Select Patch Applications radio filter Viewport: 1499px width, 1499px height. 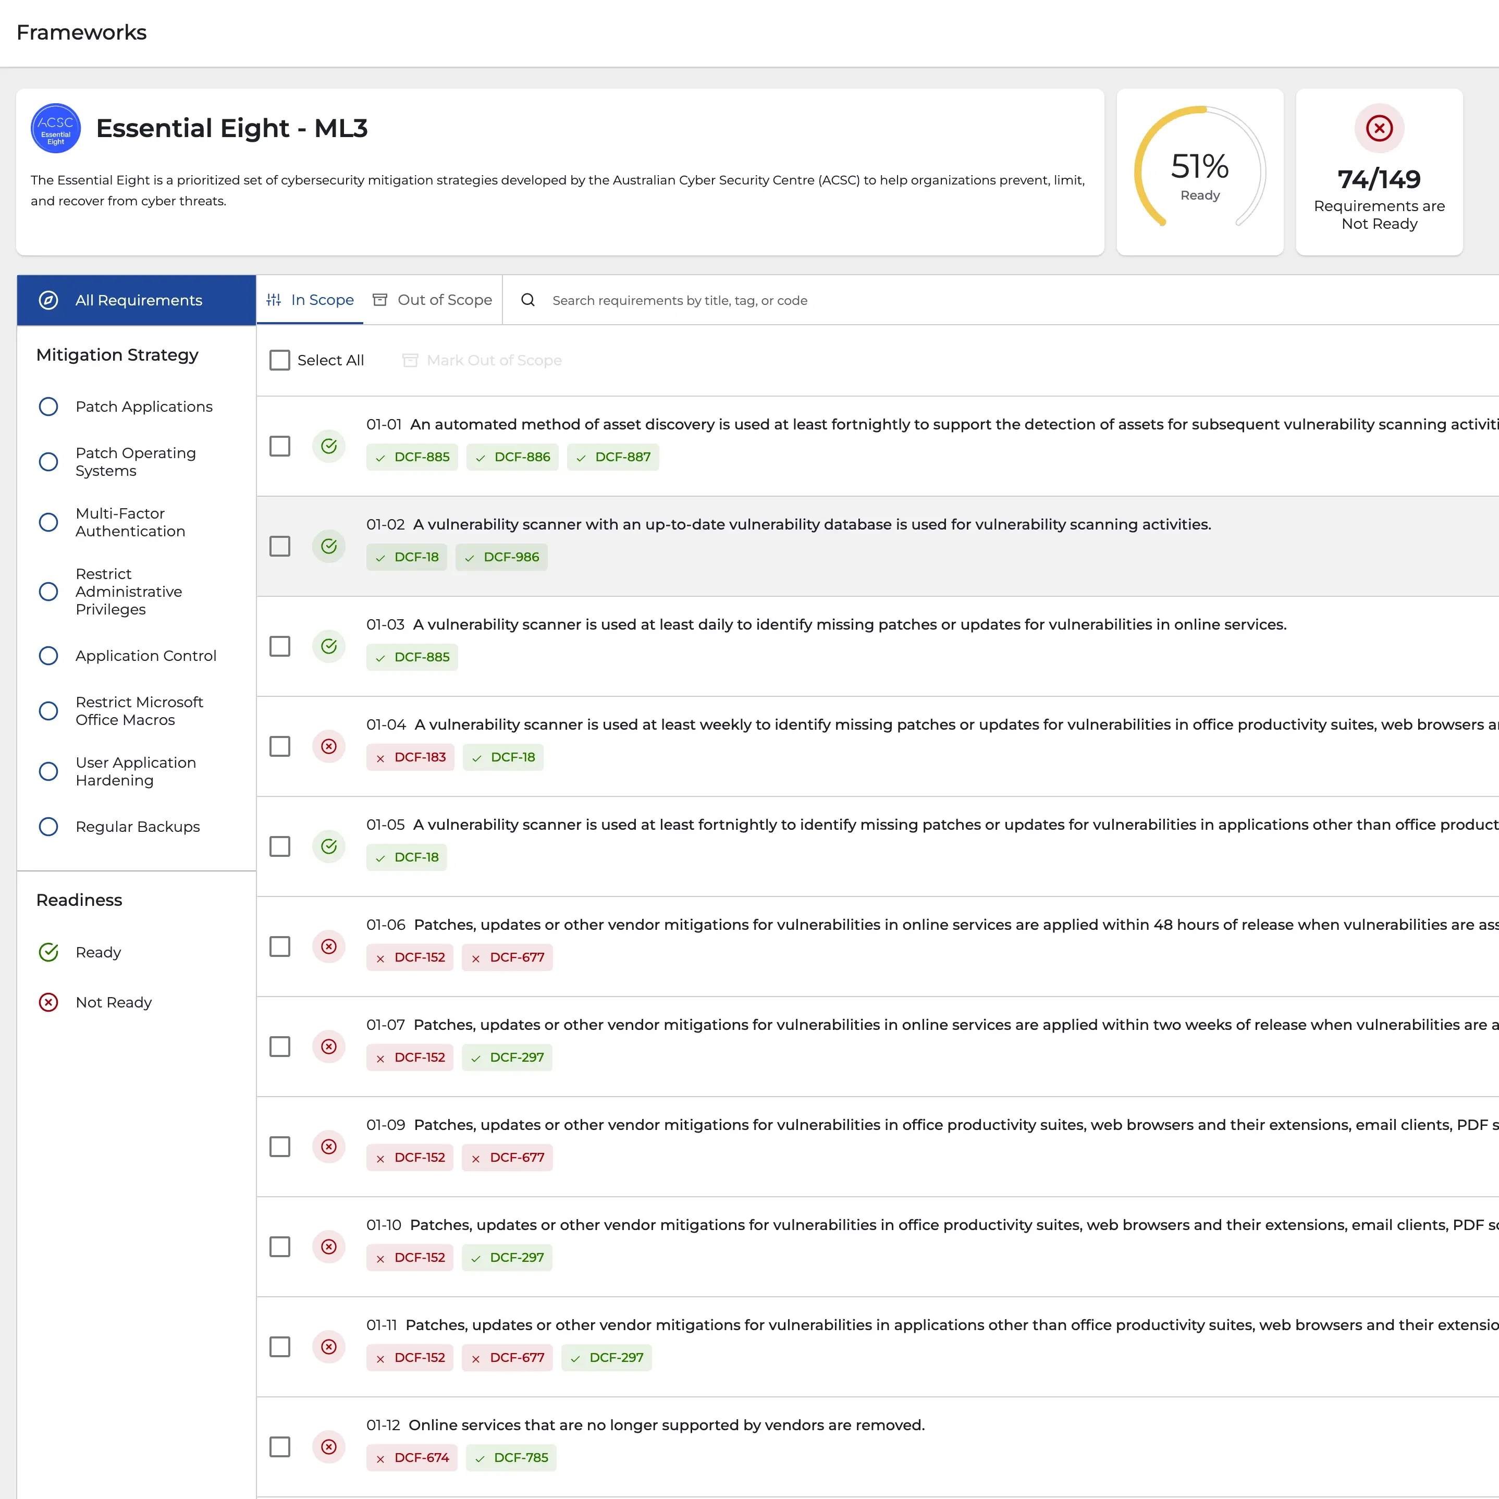click(x=49, y=407)
